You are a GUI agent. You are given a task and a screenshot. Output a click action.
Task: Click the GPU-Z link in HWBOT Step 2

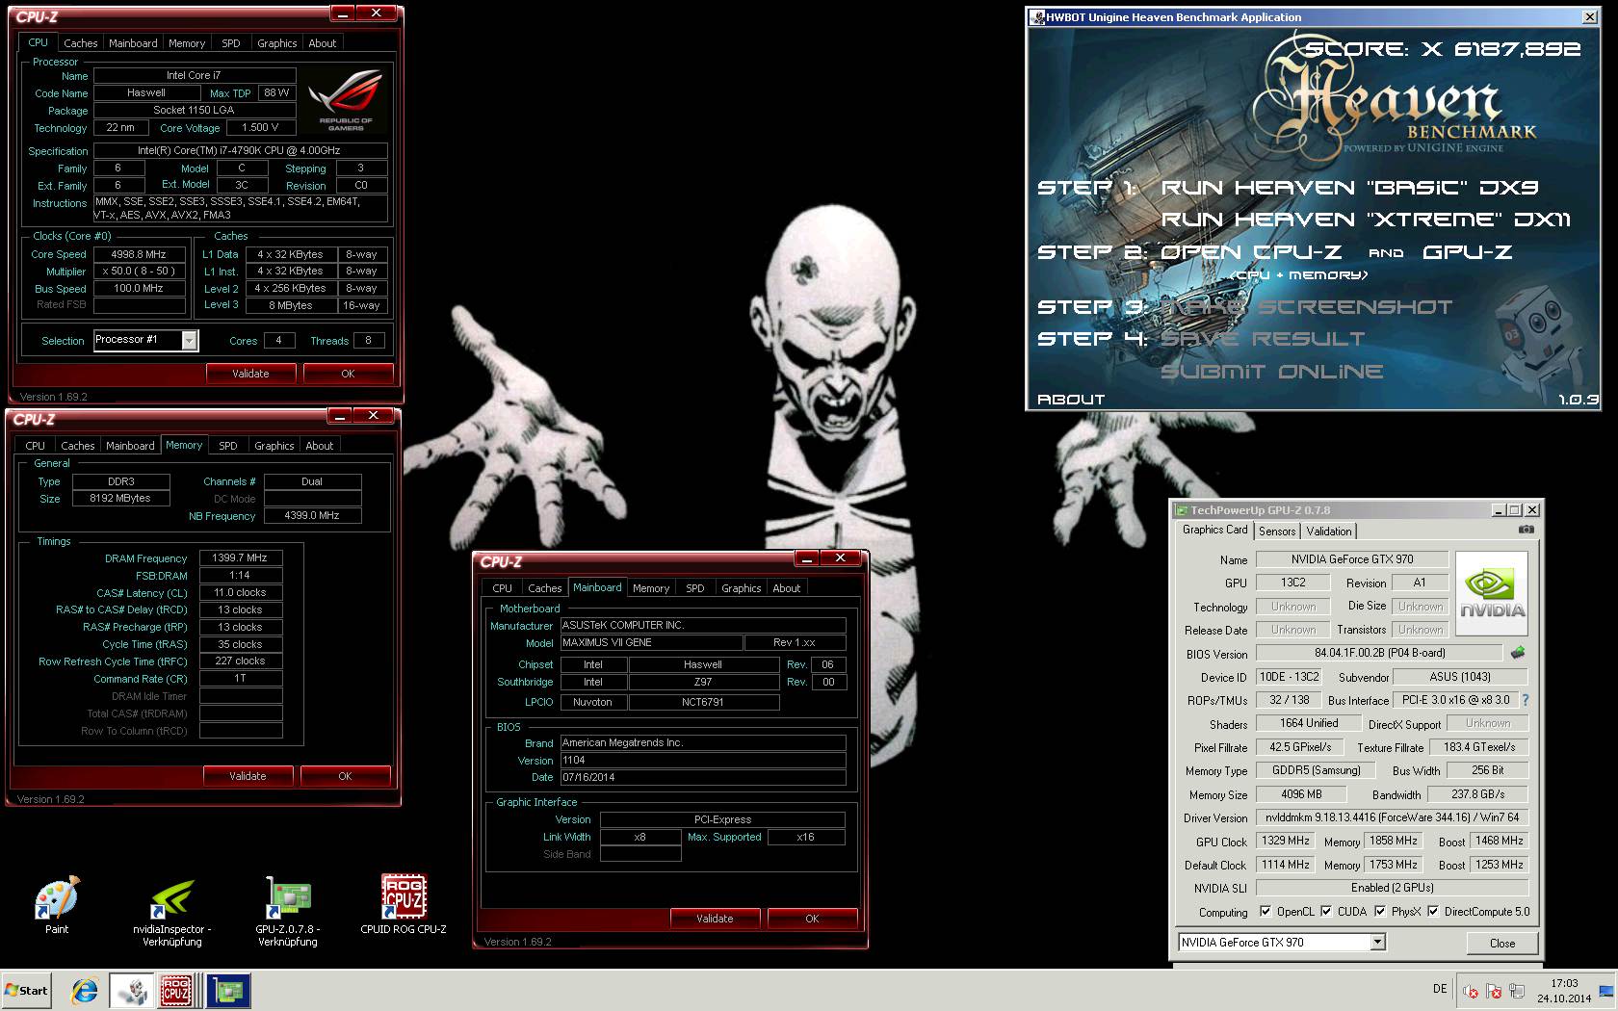(x=1467, y=252)
